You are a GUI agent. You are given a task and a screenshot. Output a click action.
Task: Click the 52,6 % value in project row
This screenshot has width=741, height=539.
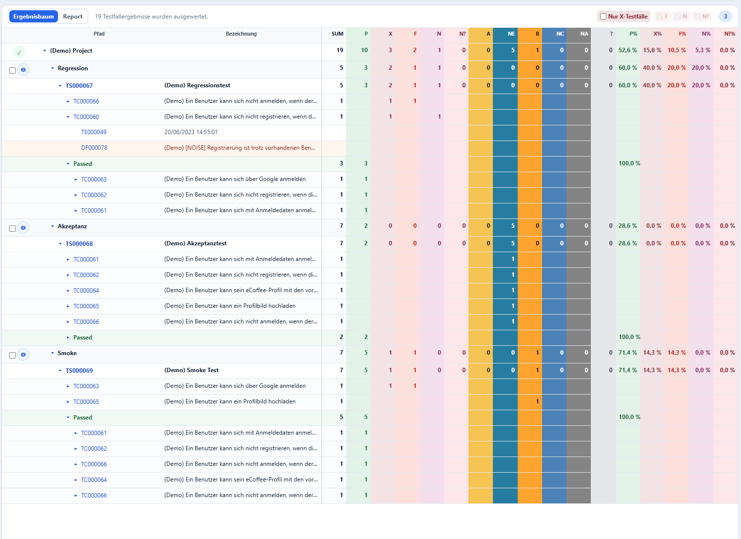point(627,50)
